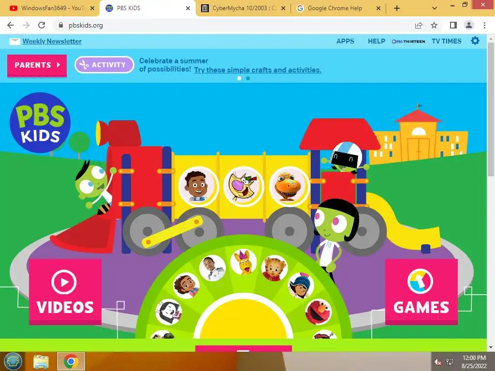Click the network tray icon

coord(450,362)
